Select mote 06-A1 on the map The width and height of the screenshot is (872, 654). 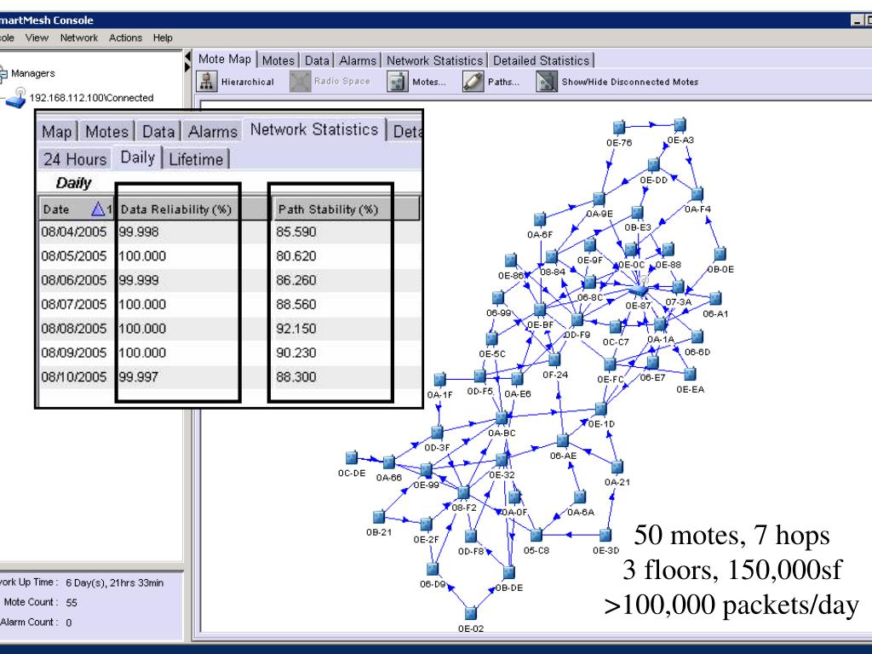[x=715, y=298]
